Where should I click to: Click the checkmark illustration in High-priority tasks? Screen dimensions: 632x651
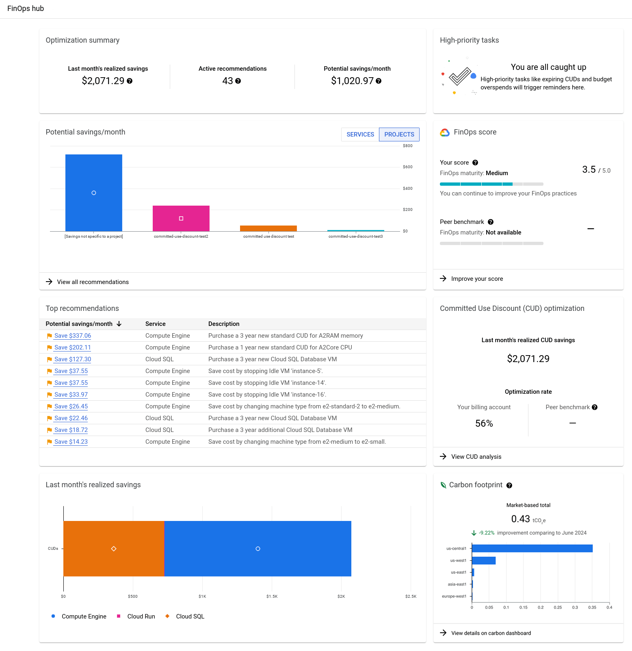(460, 76)
